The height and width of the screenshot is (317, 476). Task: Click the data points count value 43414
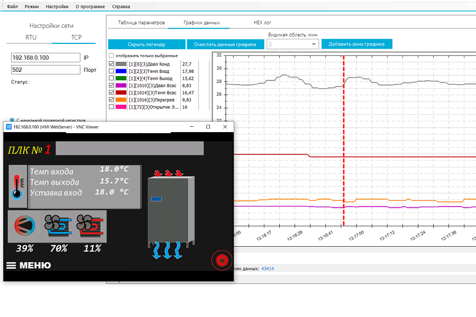(268, 268)
